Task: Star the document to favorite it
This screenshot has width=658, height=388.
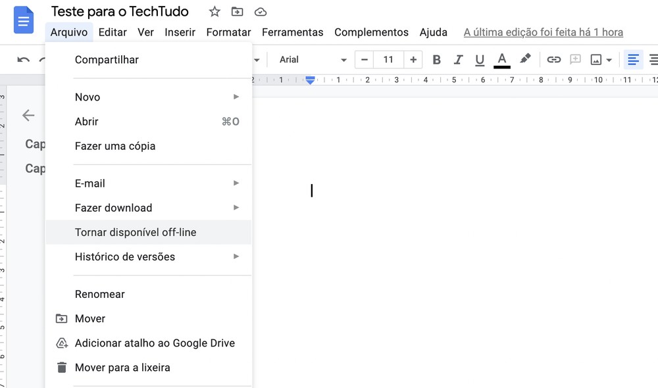Action: click(214, 11)
